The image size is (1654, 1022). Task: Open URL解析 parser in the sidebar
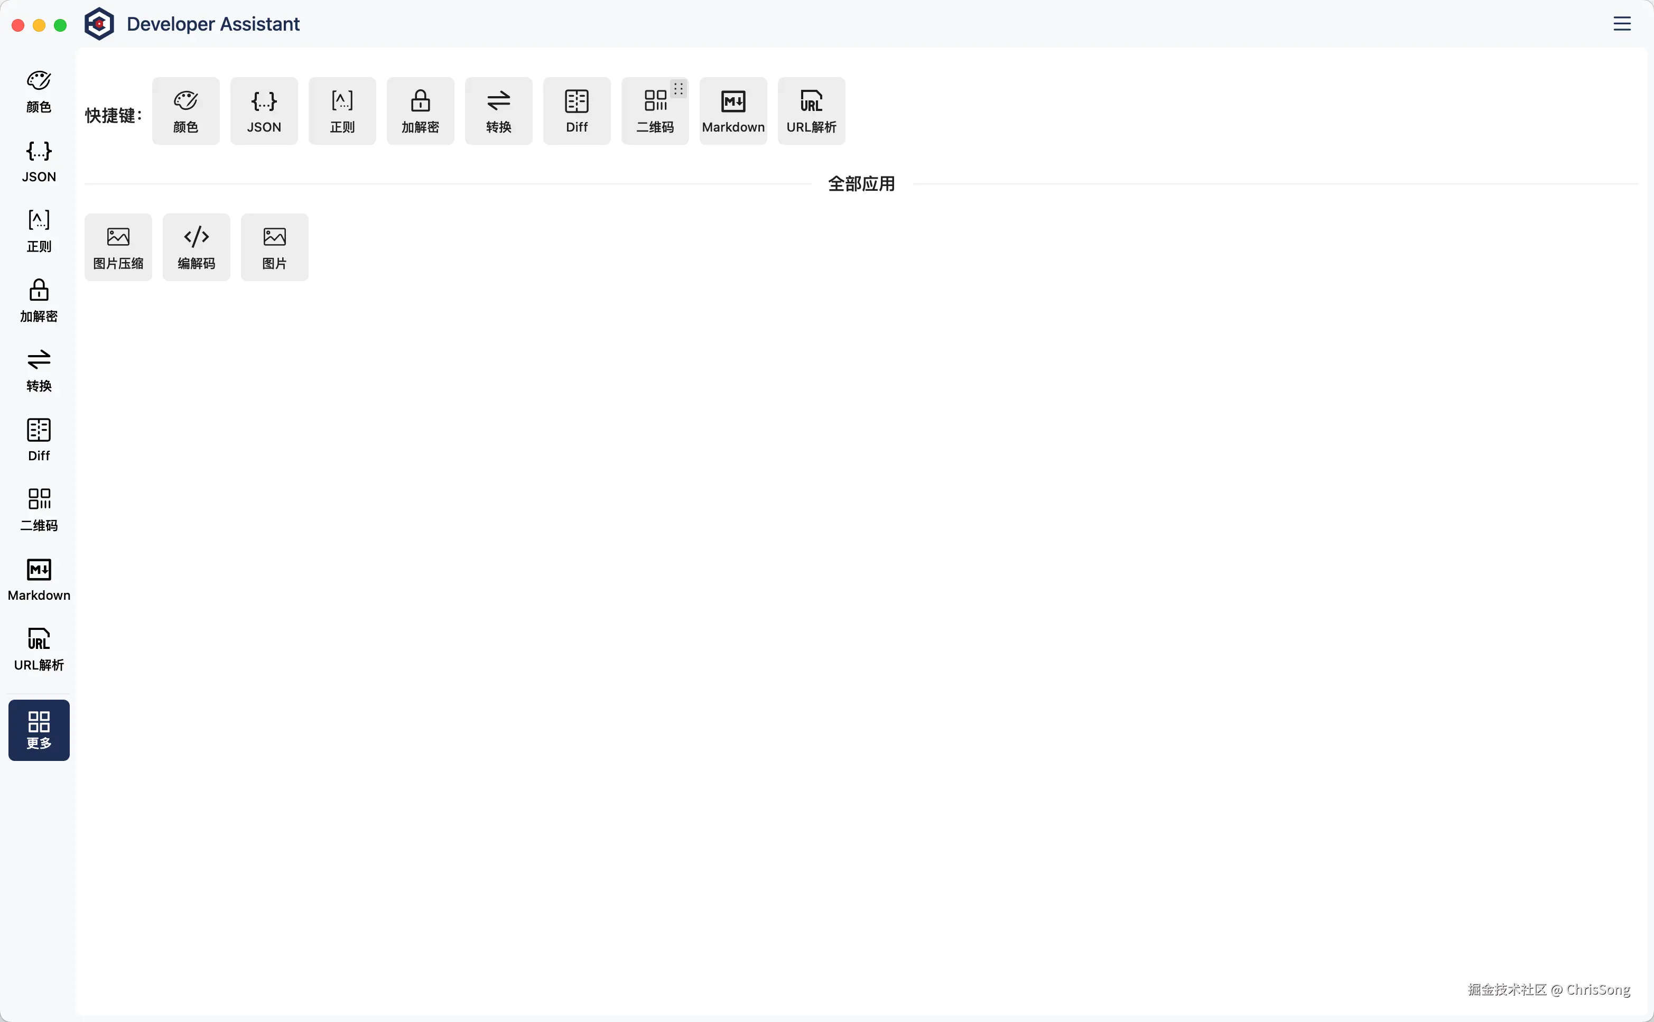(39, 649)
